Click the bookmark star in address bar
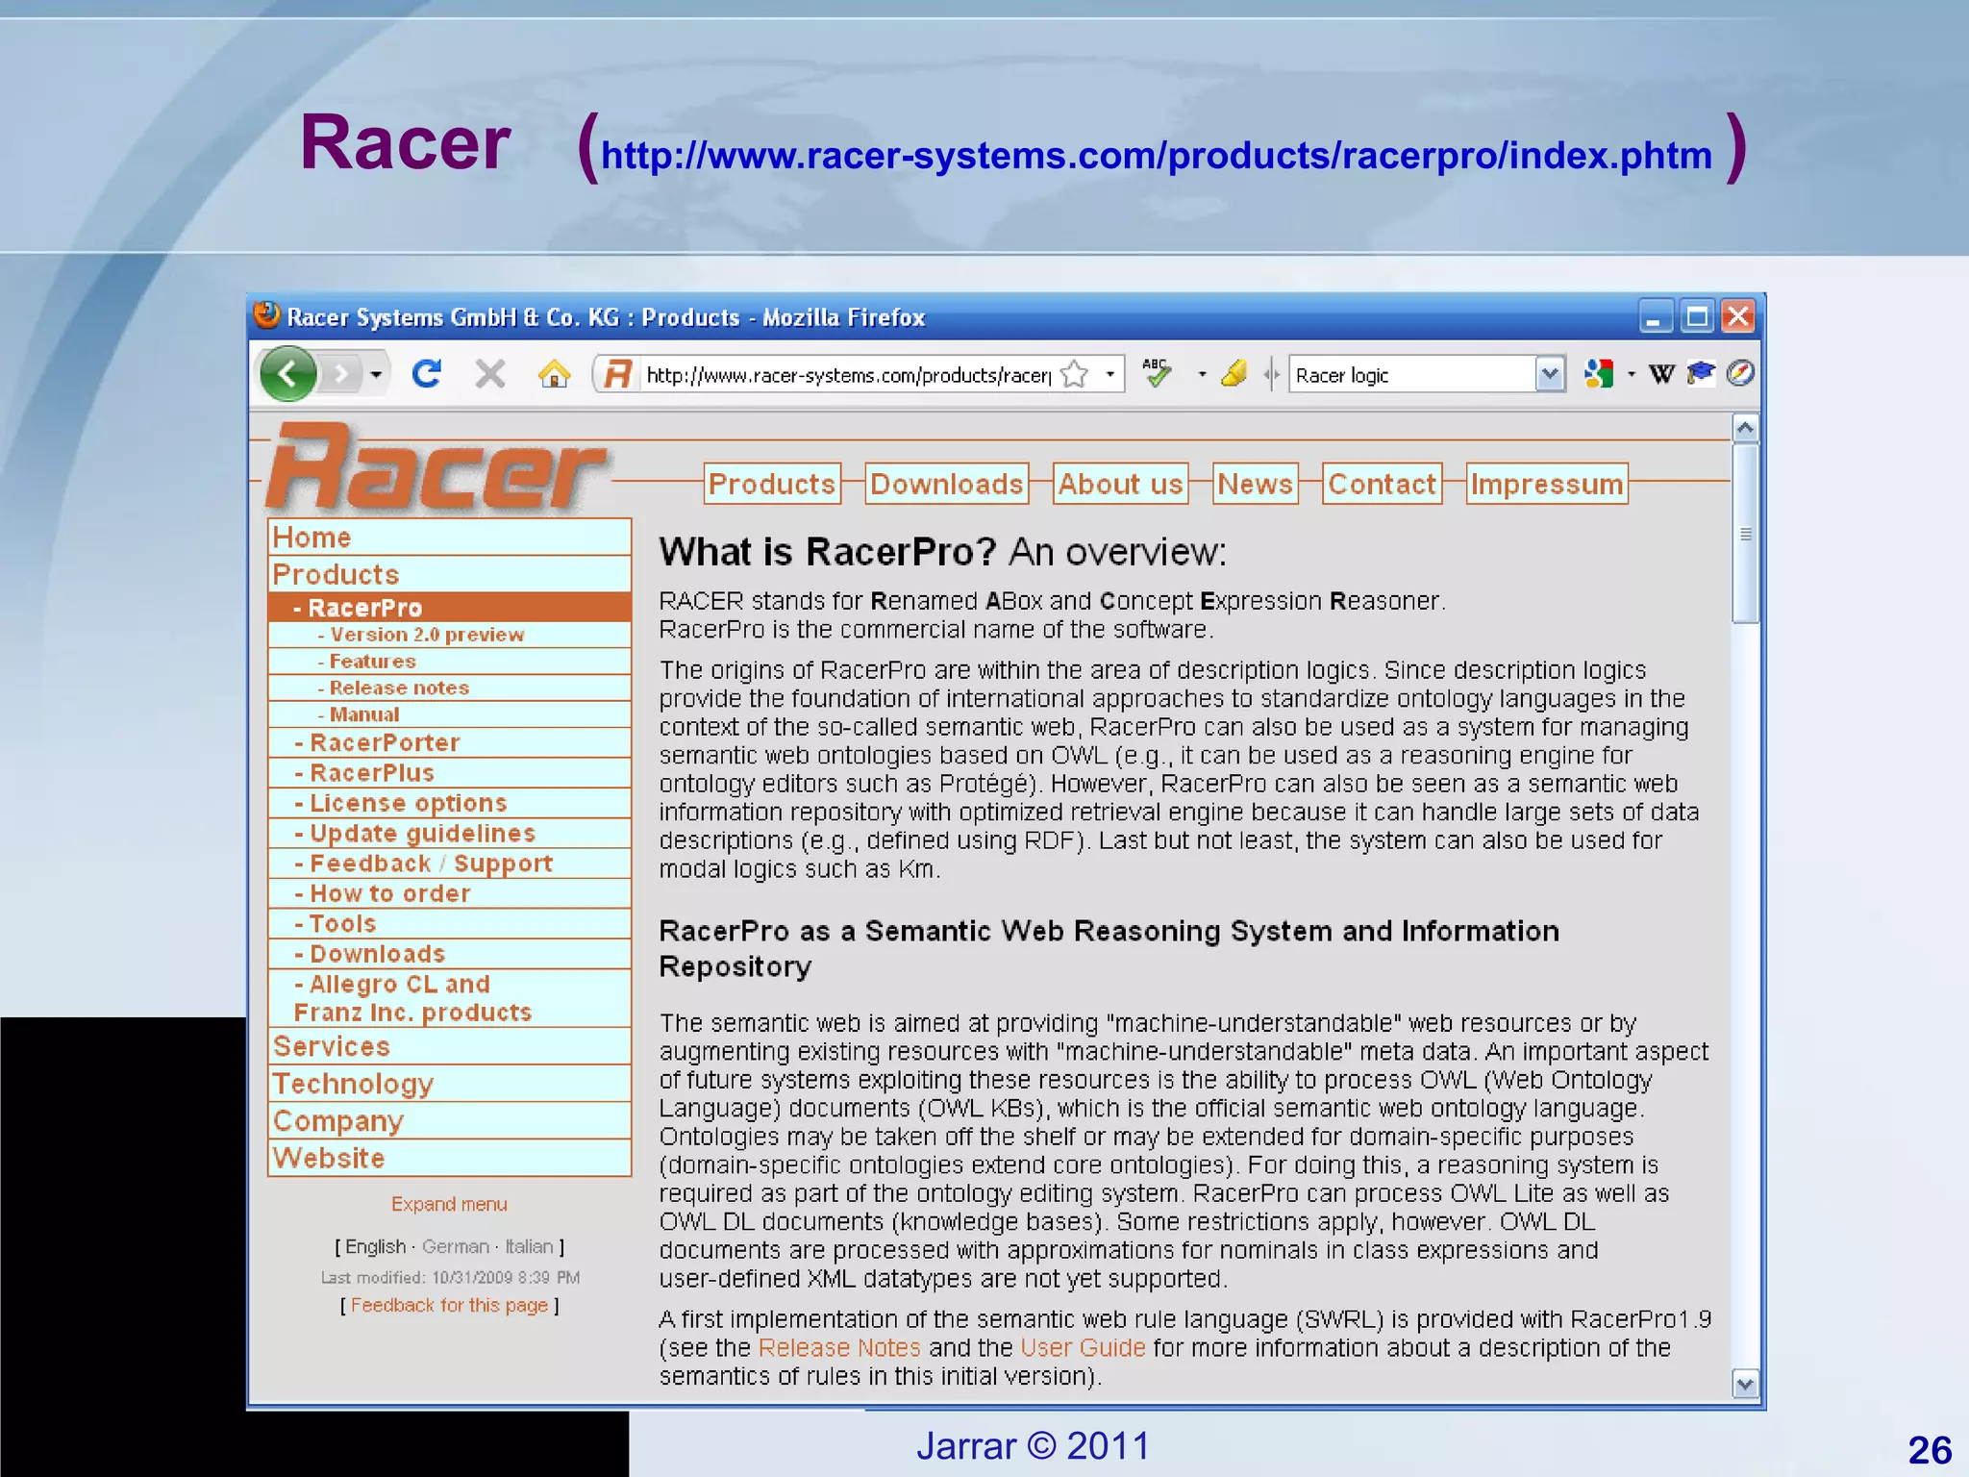 (1074, 374)
